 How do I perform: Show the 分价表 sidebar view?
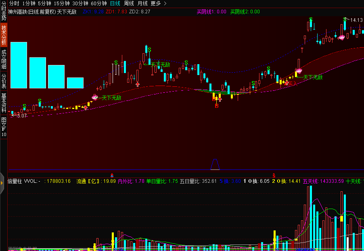pyautogui.click(x=4, y=81)
